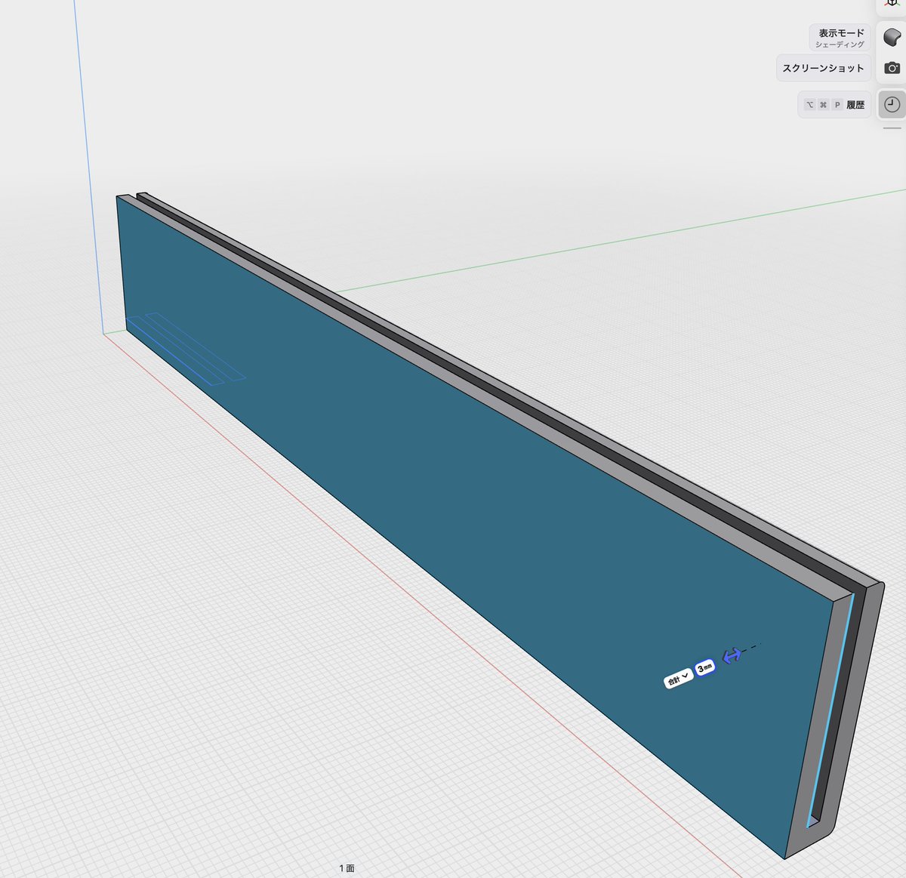906x878 pixels.
Task: Click the 'スクリーンショット' tooltip label
Action: click(x=823, y=68)
